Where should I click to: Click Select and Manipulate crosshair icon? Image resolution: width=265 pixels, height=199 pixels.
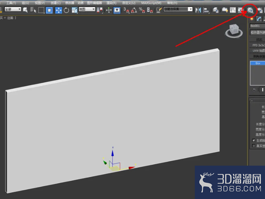pyautogui.click(x=109, y=10)
